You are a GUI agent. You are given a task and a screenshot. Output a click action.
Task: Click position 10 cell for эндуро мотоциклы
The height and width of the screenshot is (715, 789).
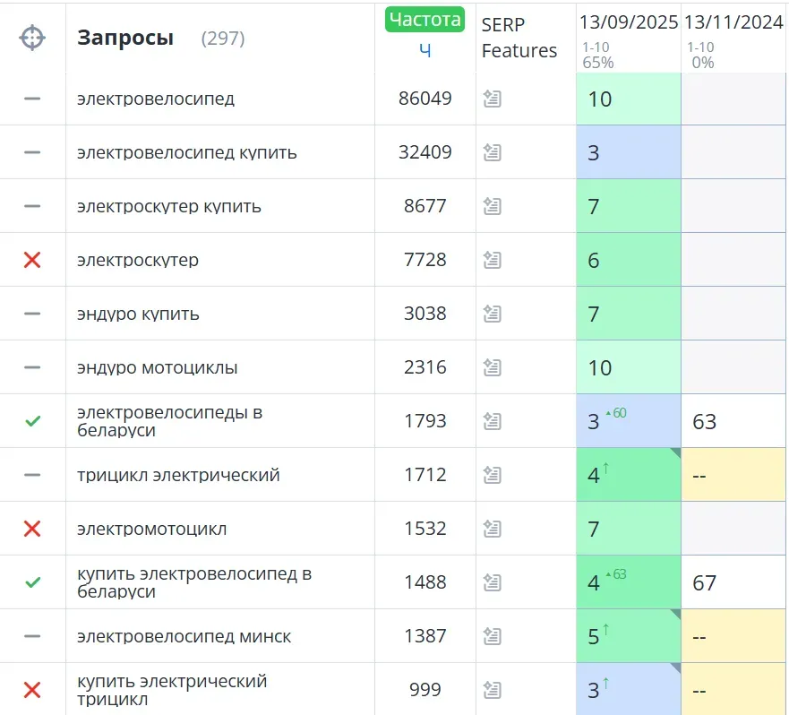(x=629, y=368)
